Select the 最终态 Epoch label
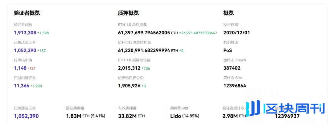The image size is (333, 130). [235, 60]
